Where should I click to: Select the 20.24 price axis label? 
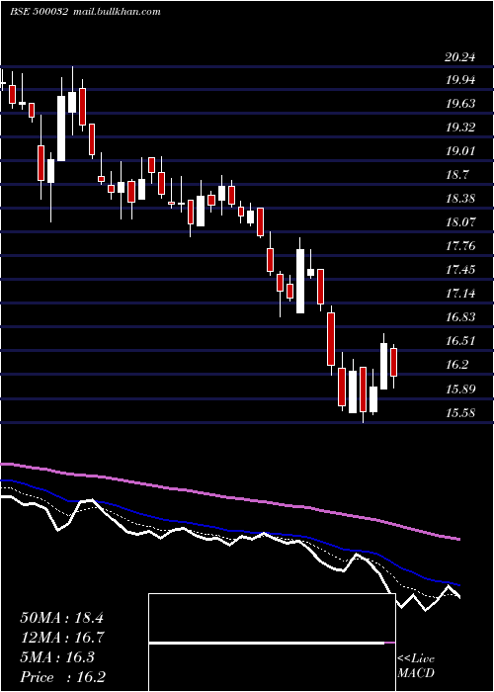pos(460,56)
